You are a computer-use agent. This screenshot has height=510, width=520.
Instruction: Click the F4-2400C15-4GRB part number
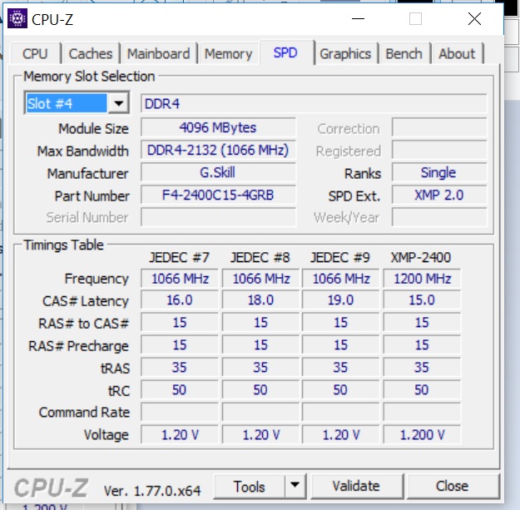218,195
